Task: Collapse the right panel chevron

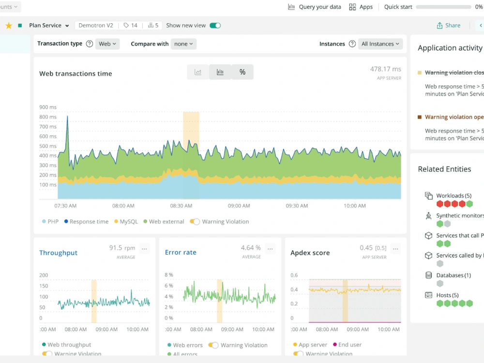Action: [x=481, y=25]
